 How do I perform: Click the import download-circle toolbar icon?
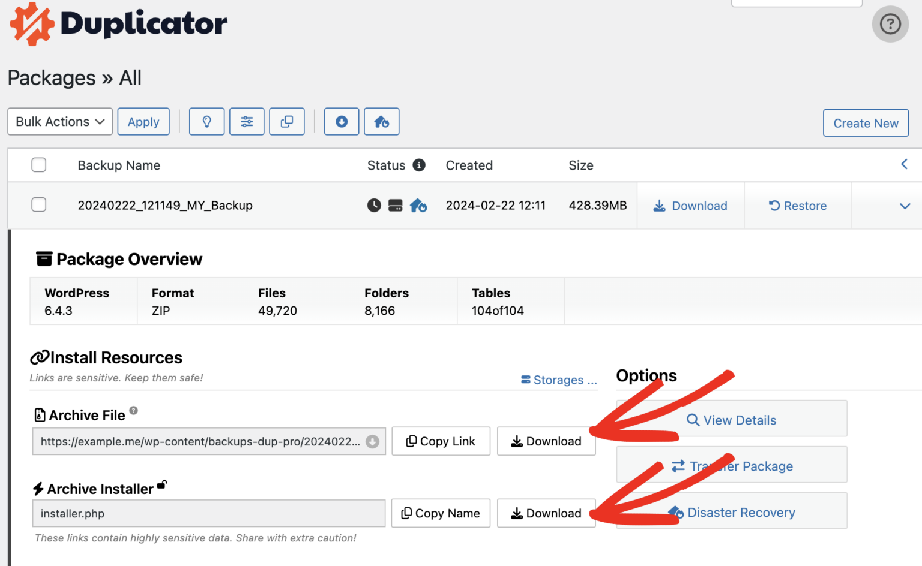pos(342,122)
